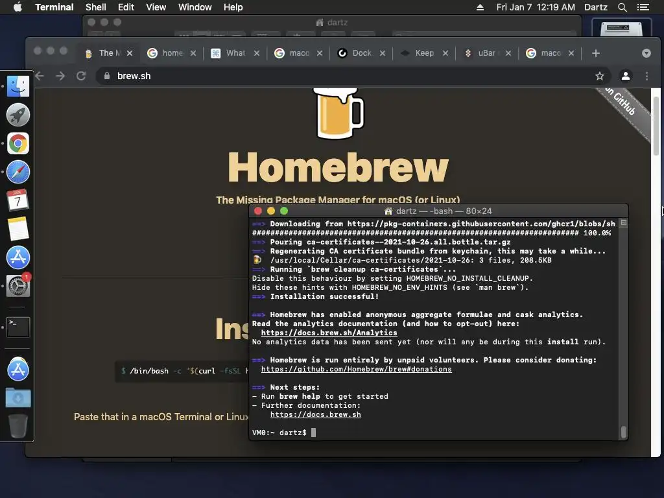Click 'Next steps:' line in Terminal
The width and height of the screenshot is (664, 498).
[295, 388]
